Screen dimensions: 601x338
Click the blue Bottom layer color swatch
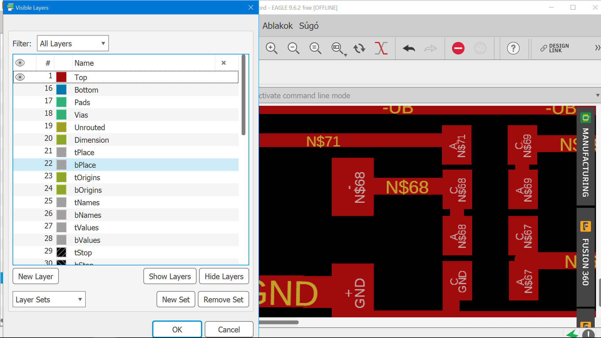(61, 90)
